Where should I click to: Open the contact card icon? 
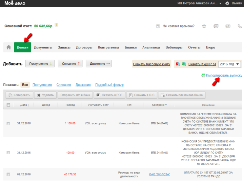click(228, 26)
